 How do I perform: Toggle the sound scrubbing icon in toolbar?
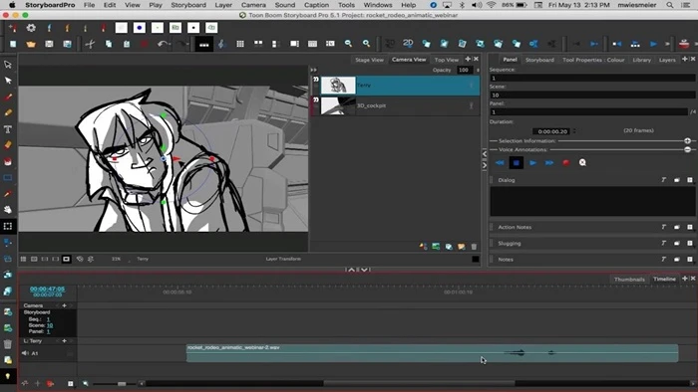tap(221, 44)
